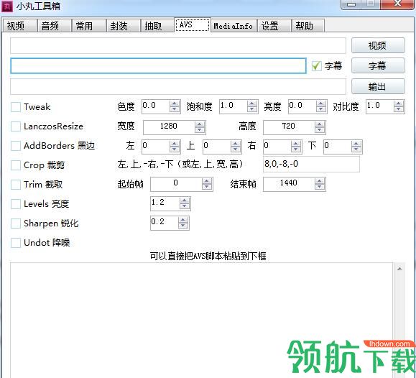Decrease 饱和度 with its down arrow

(252, 110)
